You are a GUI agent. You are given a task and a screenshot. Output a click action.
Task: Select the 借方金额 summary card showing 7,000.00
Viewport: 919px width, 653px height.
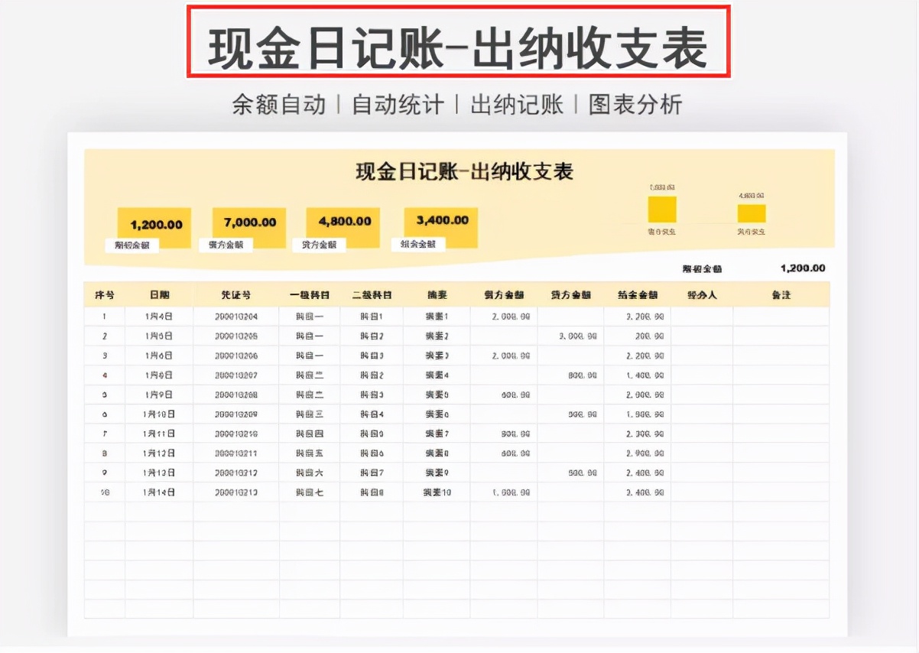(x=248, y=226)
